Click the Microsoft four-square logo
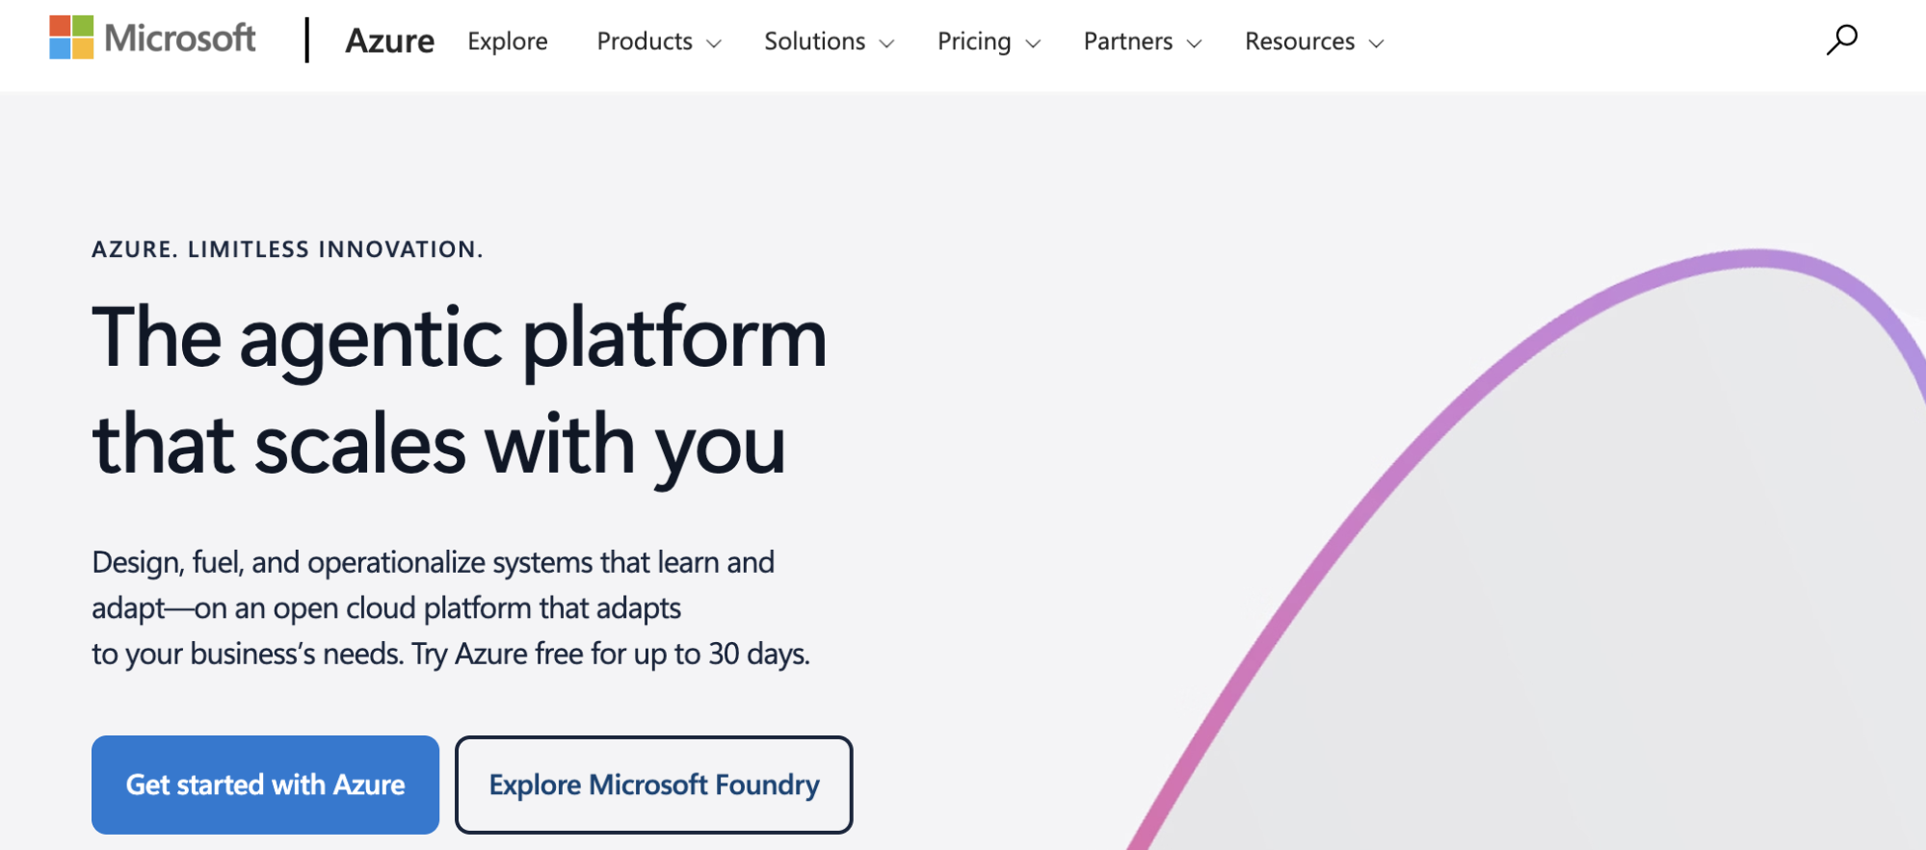Viewport: 1926px width, 850px height. (x=71, y=38)
